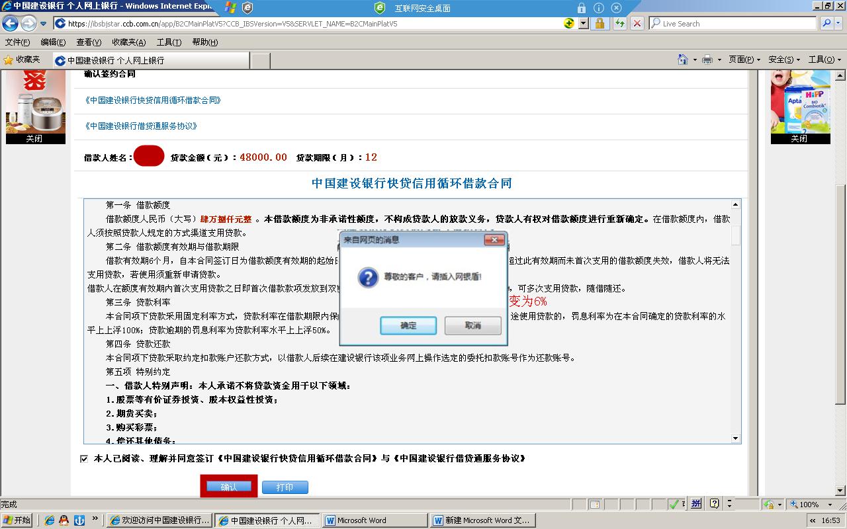The height and width of the screenshot is (529, 847).
Task: Close the left advertisement with 关闭
Action: pos(34,139)
